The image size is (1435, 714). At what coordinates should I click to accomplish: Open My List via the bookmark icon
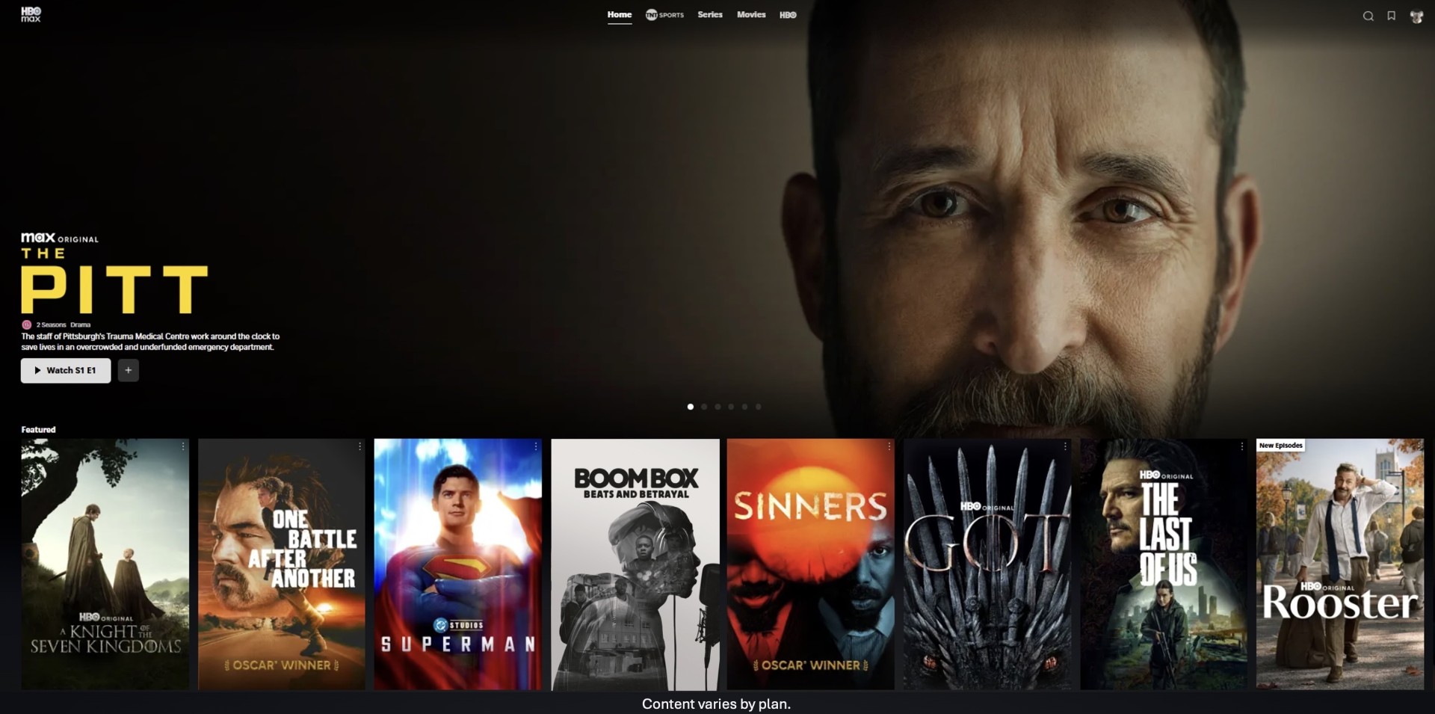(1390, 16)
